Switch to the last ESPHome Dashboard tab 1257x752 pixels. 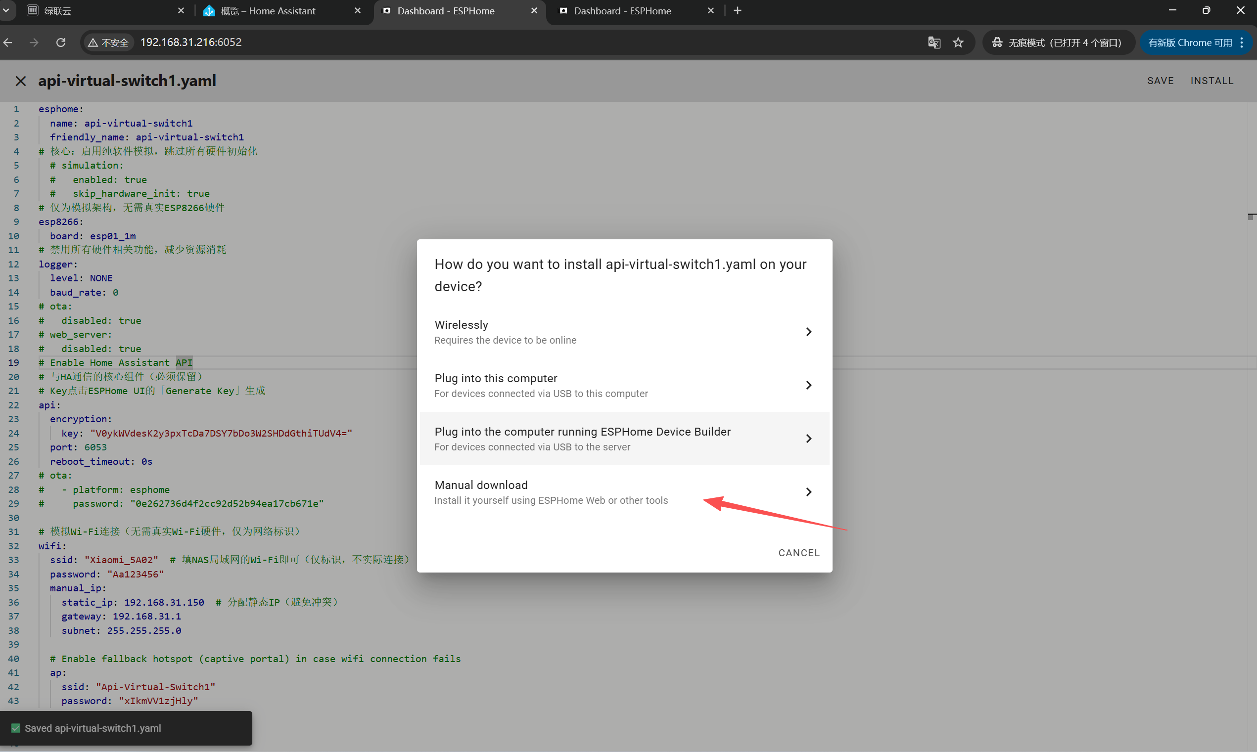tap(622, 11)
